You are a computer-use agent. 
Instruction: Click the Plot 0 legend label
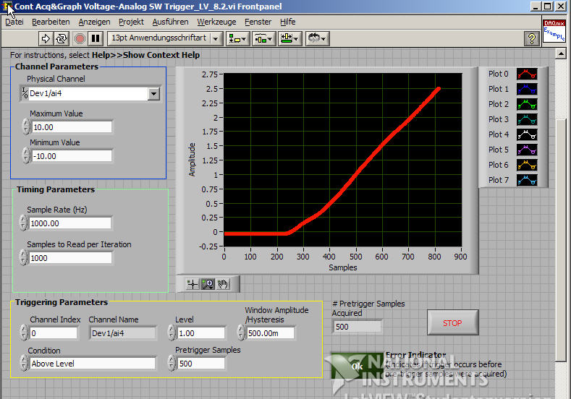tap(498, 74)
